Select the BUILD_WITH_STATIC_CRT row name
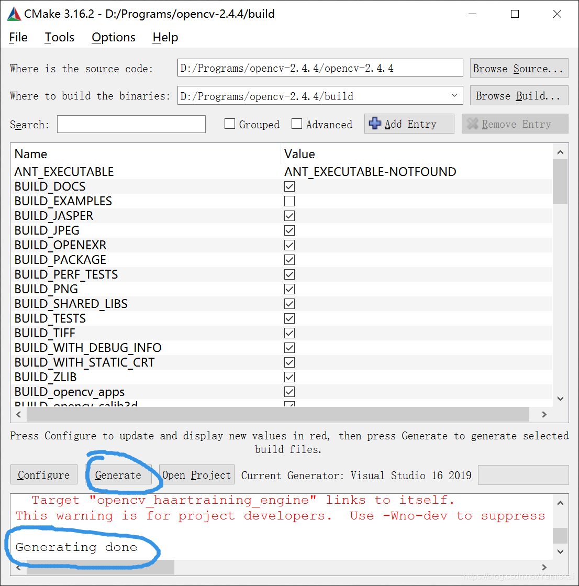 coord(84,362)
